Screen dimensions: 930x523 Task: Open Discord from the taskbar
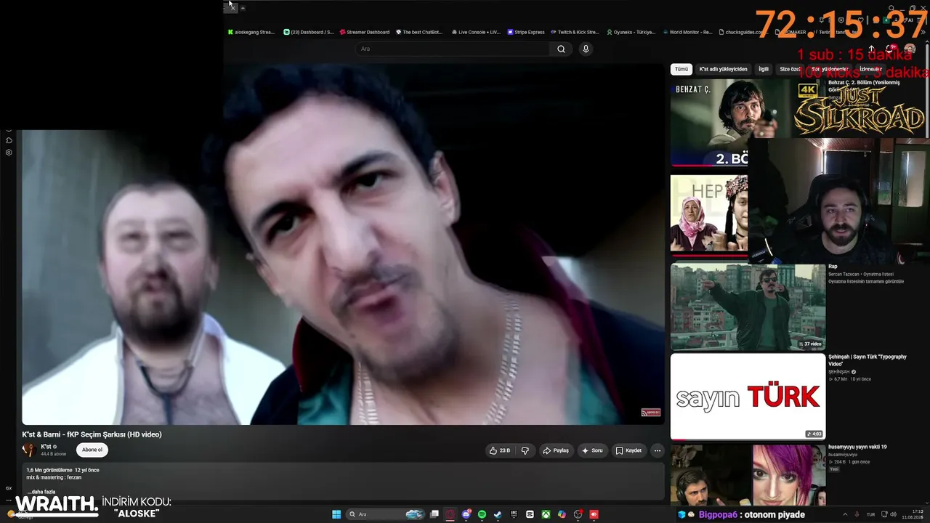[466, 514]
